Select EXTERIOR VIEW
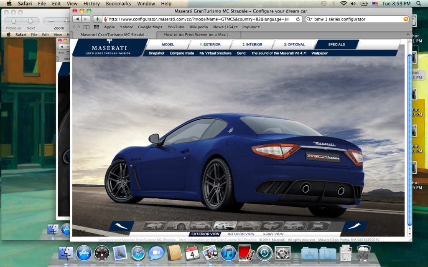The width and height of the screenshot is (428, 267). pos(205,234)
